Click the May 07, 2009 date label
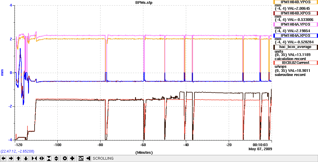Viewport: 318px width, 162px height. coord(260,149)
